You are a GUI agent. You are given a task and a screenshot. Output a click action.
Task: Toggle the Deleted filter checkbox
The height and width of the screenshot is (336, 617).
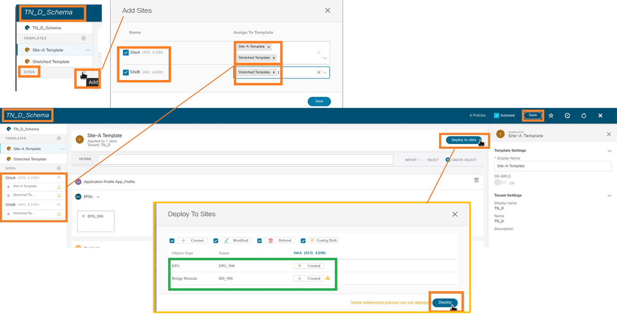(x=259, y=241)
